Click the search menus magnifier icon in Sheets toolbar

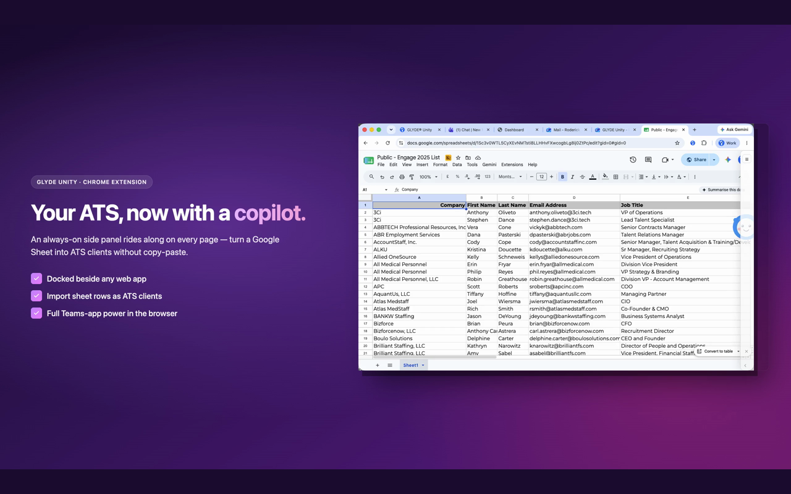click(371, 177)
